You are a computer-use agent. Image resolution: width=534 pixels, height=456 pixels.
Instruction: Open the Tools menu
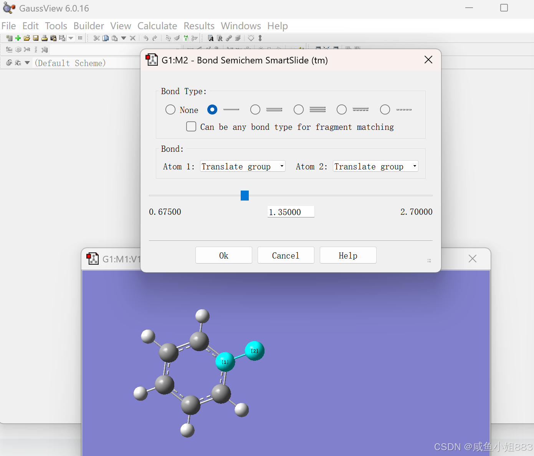coord(56,26)
